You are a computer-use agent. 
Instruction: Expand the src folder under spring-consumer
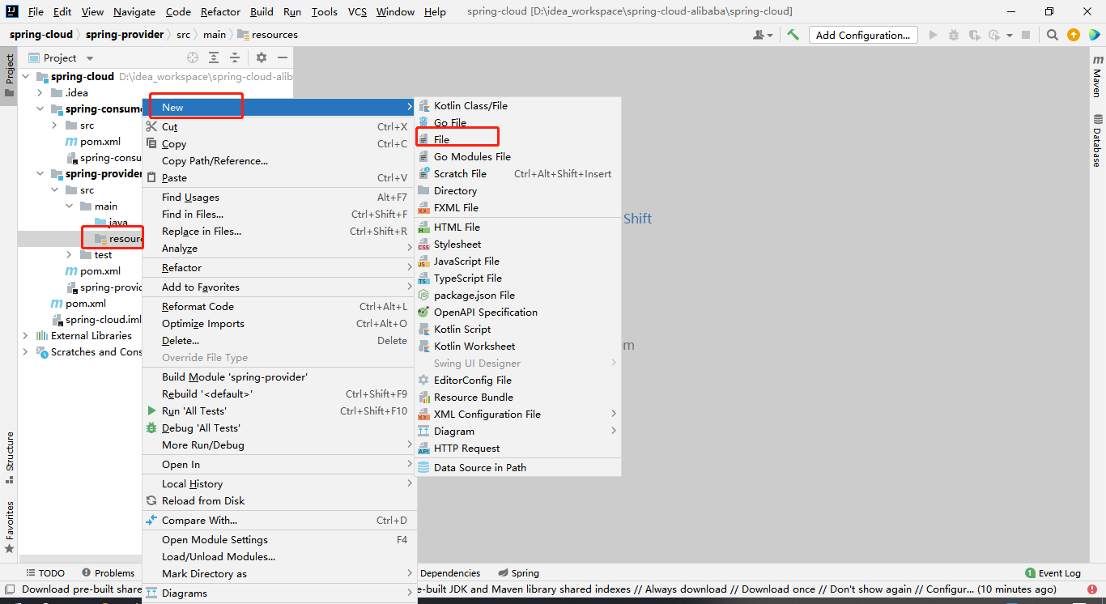54,125
